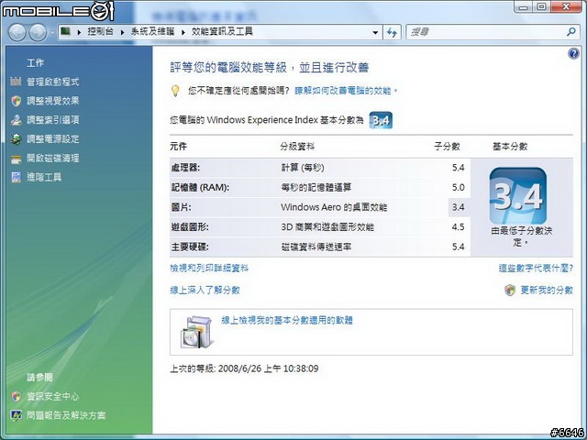The image size is (587, 440).
Task: Click the 4.5 gaming graphics subscore
Action: [x=459, y=227]
